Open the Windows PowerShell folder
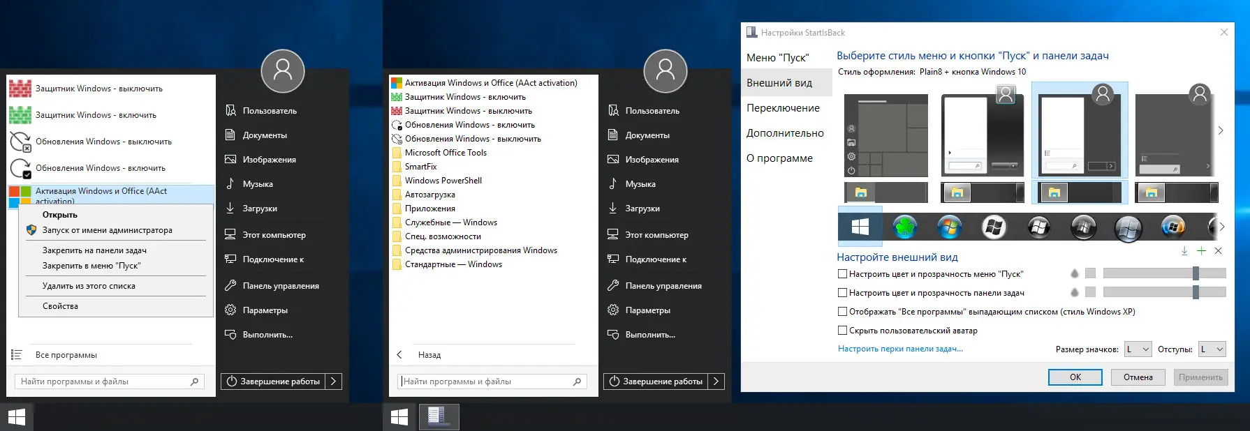Image resolution: width=1250 pixels, height=431 pixels. point(443,181)
